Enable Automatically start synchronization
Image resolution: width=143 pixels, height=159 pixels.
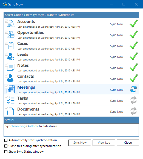pyautogui.click(x=6, y=140)
